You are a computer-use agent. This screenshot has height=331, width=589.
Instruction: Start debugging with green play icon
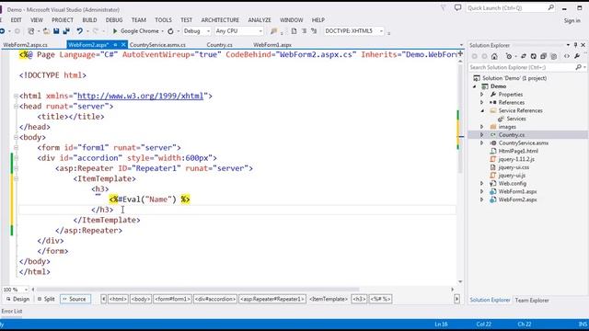click(115, 31)
